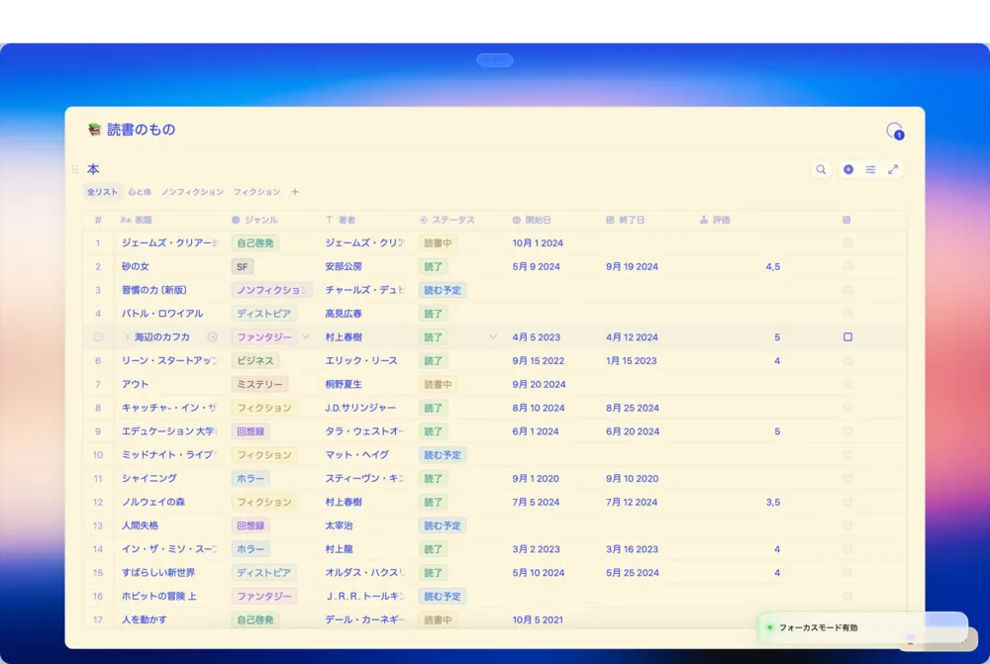Click the ステータス column header
This screenshot has height=664, width=990.
tap(447, 220)
